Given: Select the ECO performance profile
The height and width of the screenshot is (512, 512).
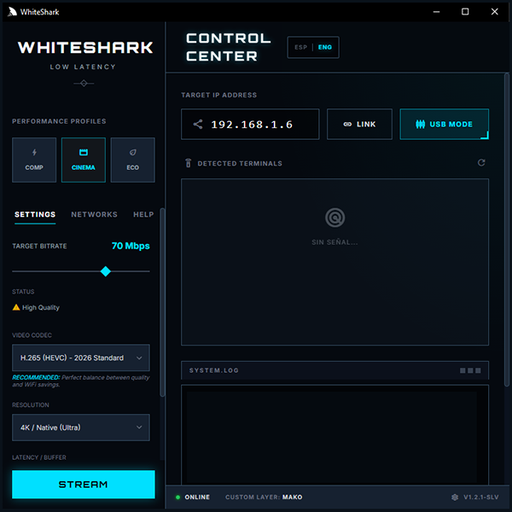Looking at the screenshot, I should (x=132, y=160).
